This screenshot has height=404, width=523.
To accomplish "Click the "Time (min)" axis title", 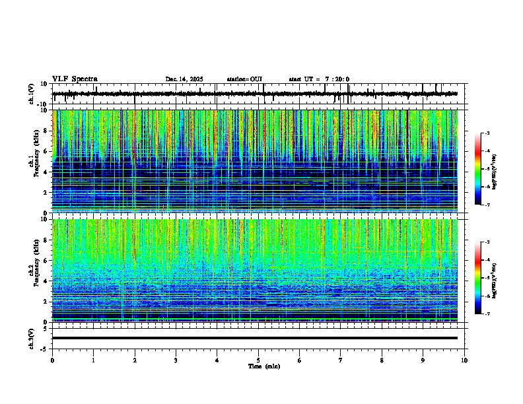I will click(264, 366).
